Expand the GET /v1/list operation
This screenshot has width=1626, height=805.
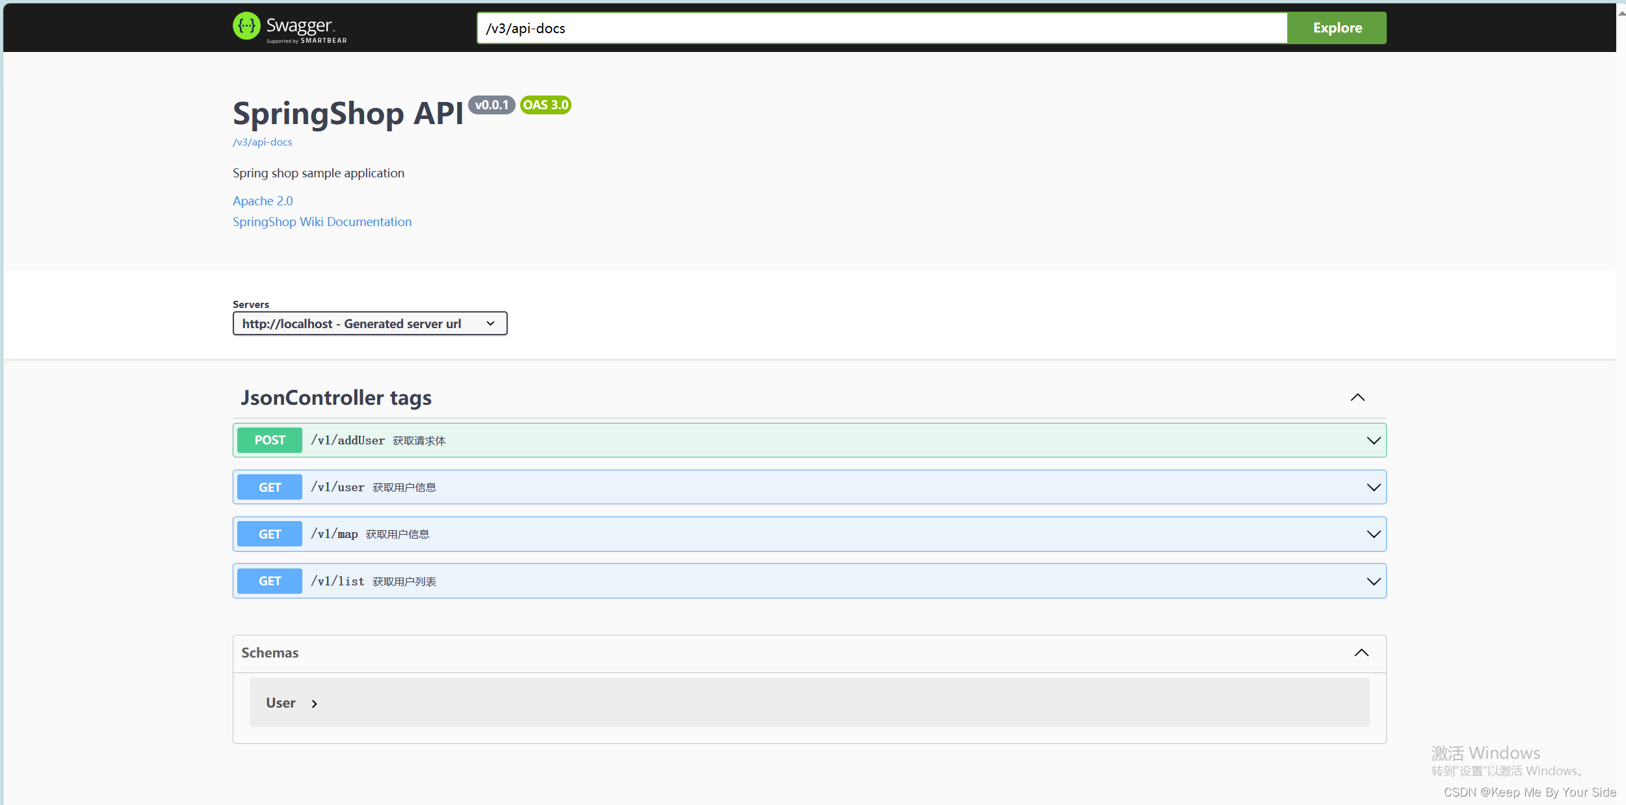click(x=1374, y=580)
